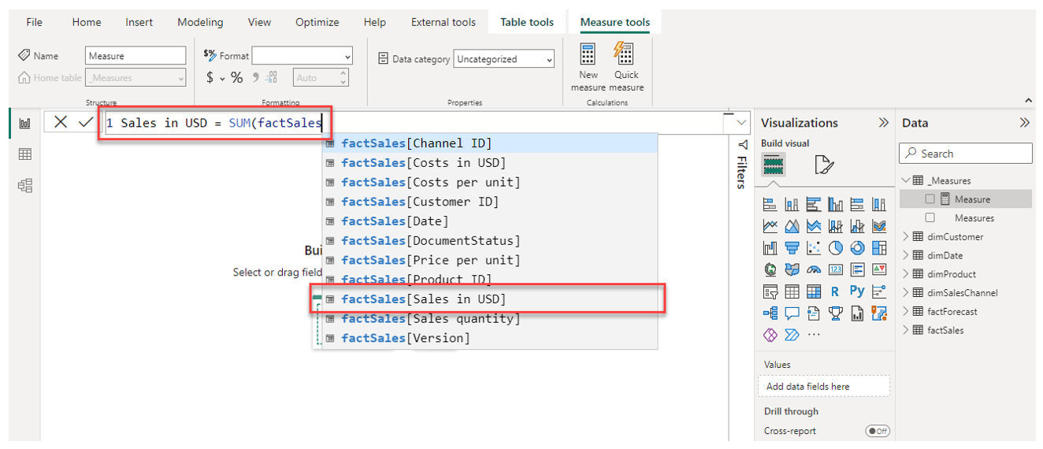Select the clustered column chart visual
This screenshot has width=1043, height=449.
coord(836,205)
